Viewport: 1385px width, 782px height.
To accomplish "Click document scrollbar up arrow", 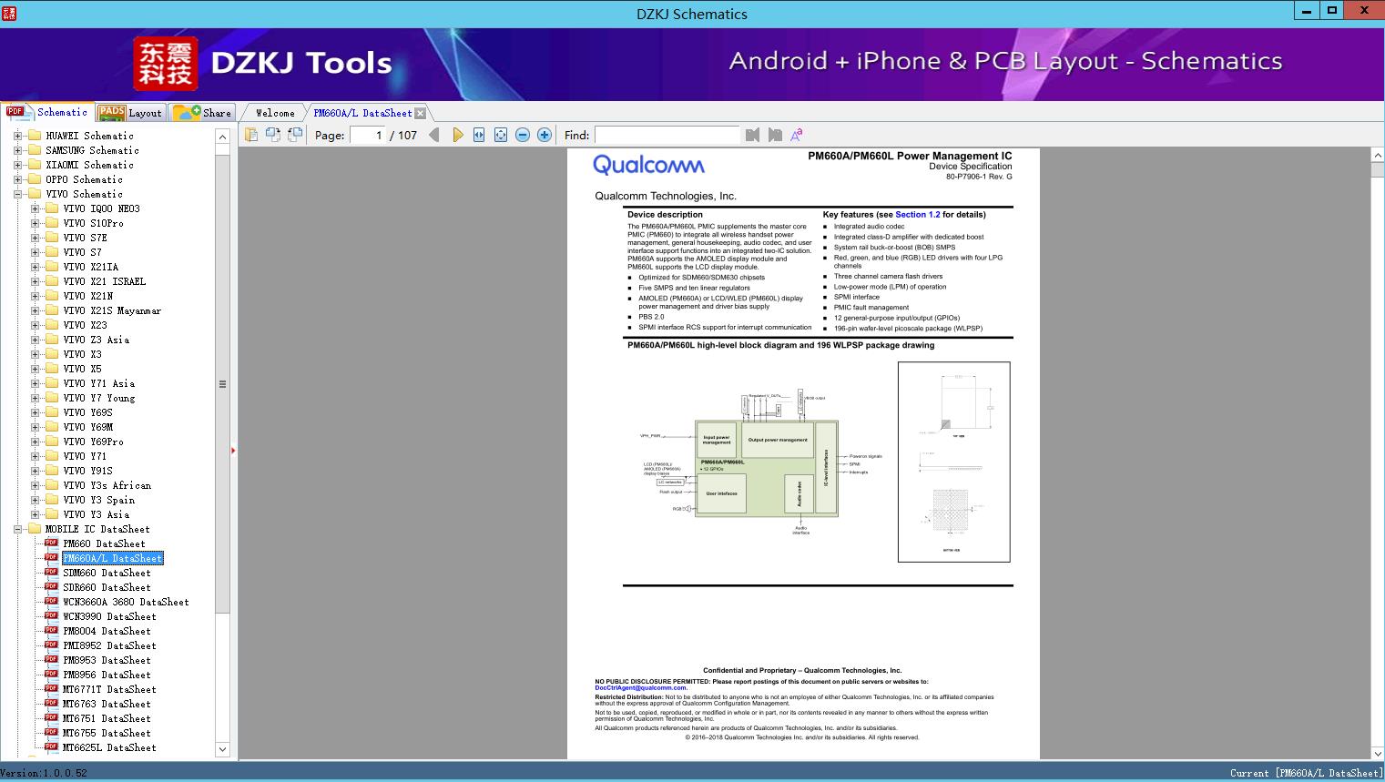I will pos(1377,156).
